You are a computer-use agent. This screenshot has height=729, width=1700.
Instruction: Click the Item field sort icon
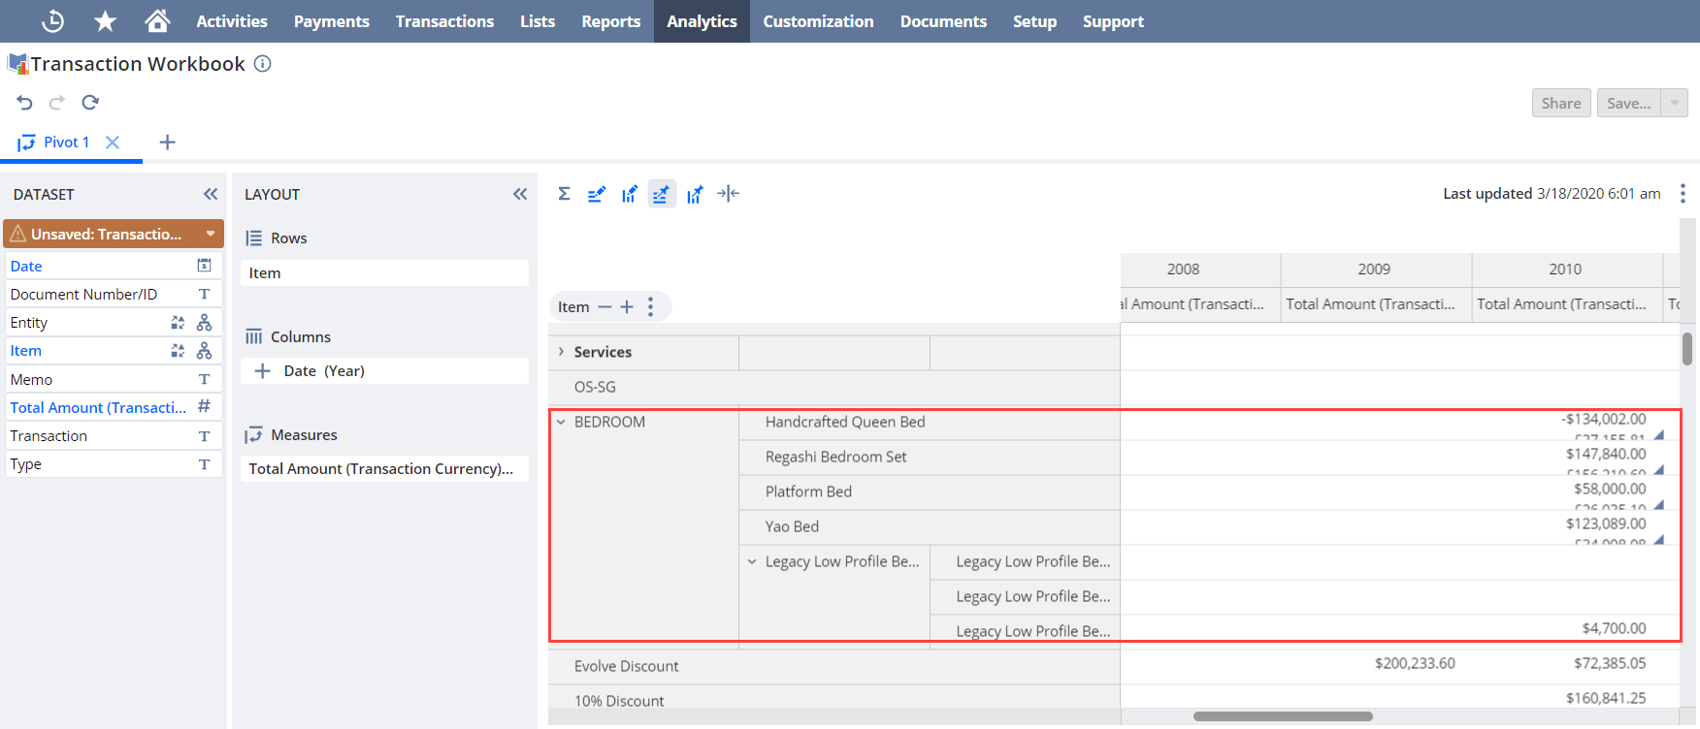(178, 350)
